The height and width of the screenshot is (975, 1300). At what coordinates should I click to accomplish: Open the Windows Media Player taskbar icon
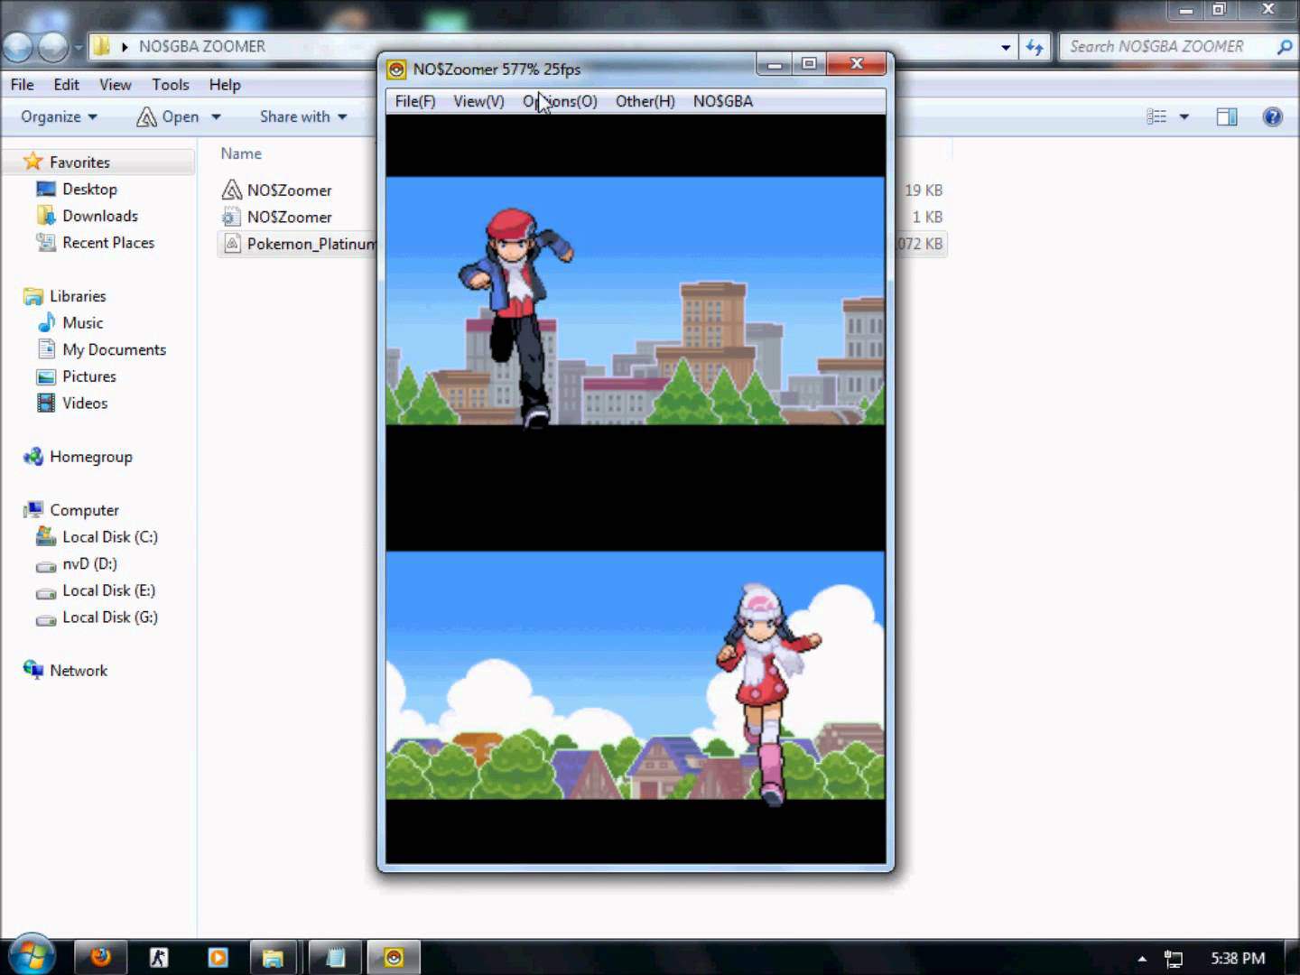tap(218, 957)
